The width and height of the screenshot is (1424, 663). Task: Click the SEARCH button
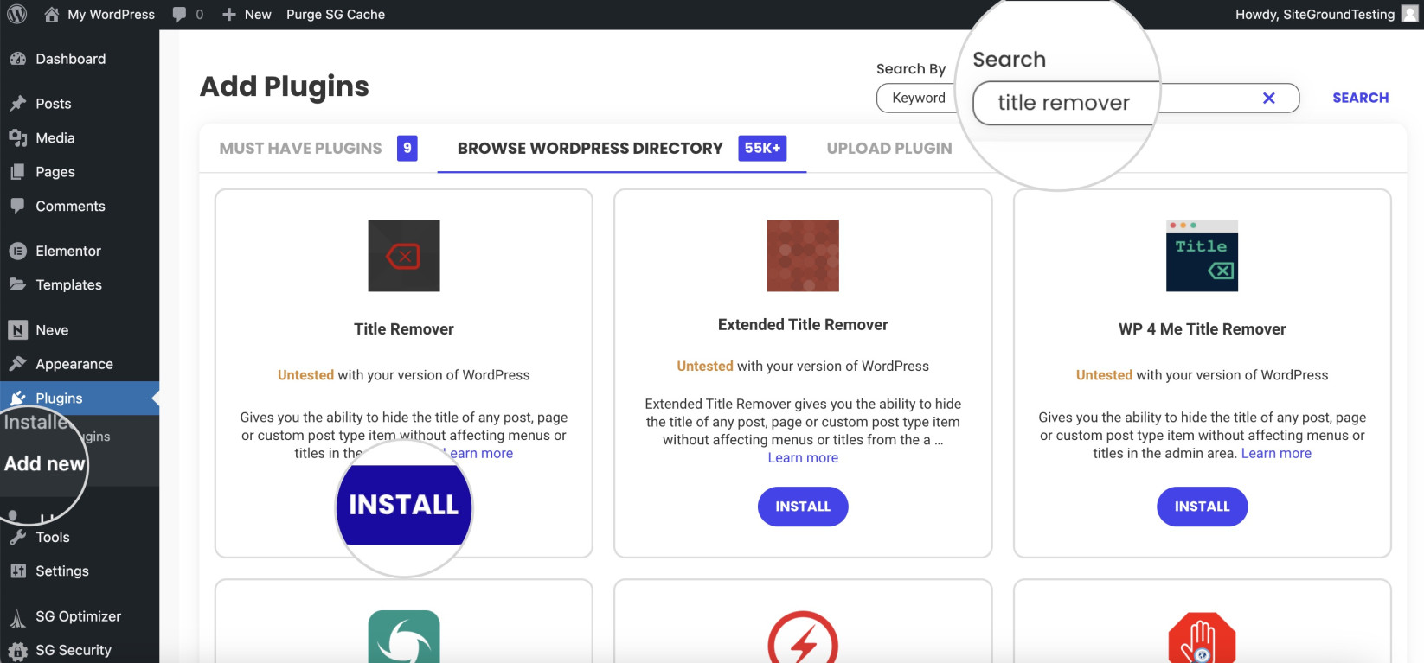1360,98
